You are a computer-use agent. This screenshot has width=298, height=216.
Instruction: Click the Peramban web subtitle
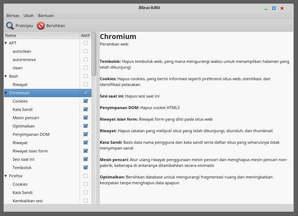[114, 44]
